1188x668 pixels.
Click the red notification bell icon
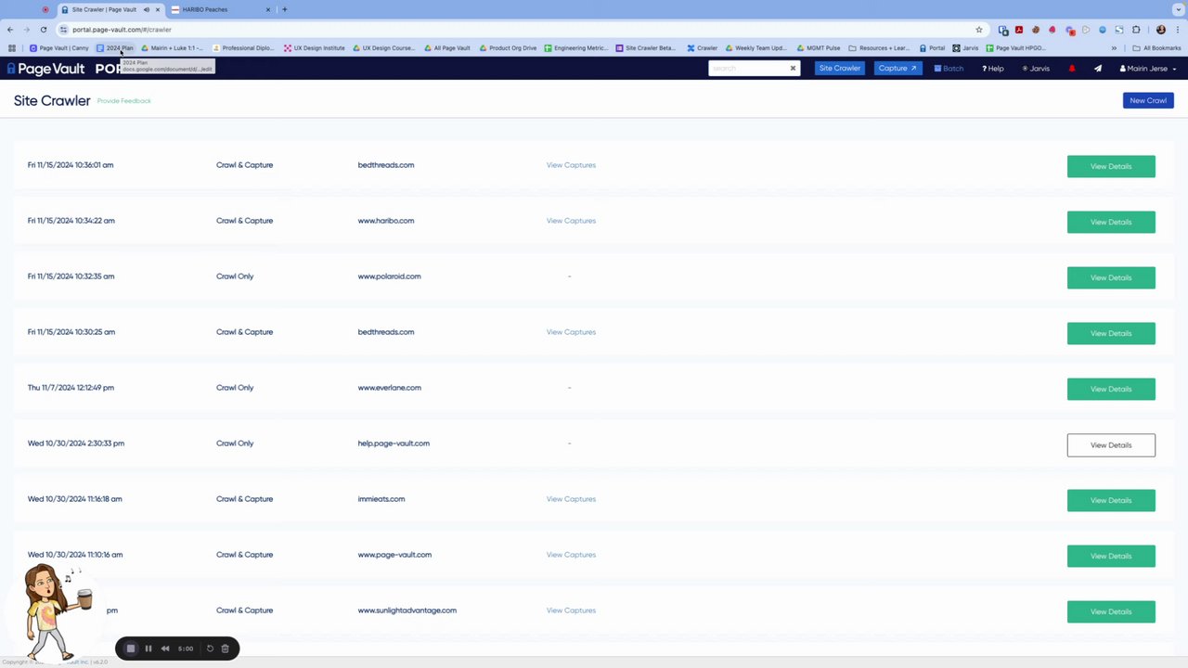(x=1072, y=69)
